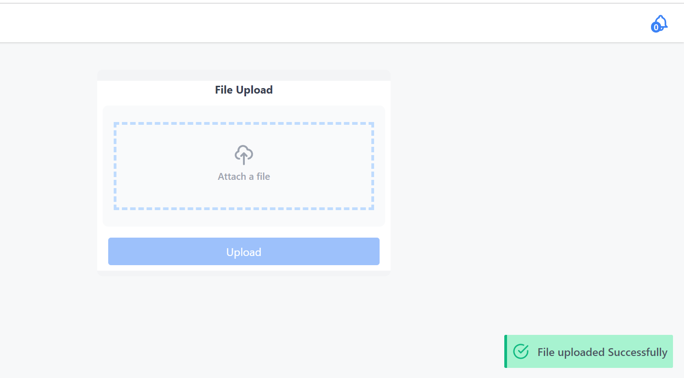Image resolution: width=684 pixels, height=378 pixels.
Task: Tap the success circle icon on the toast
Action: coord(521,351)
